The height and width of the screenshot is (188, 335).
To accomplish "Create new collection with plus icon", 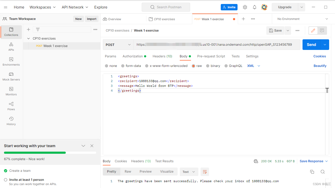I will 28,29.
